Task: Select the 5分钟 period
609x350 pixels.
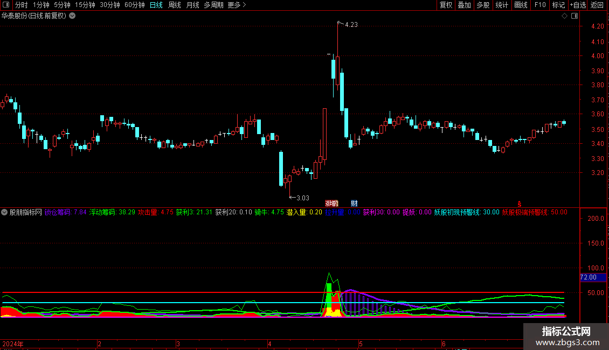Action: [62, 5]
